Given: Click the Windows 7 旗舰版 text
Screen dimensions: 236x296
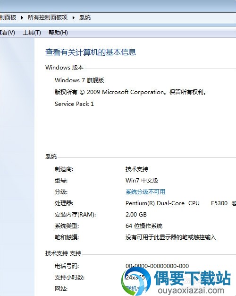Looking at the screenshot, I should coord(79,80).
